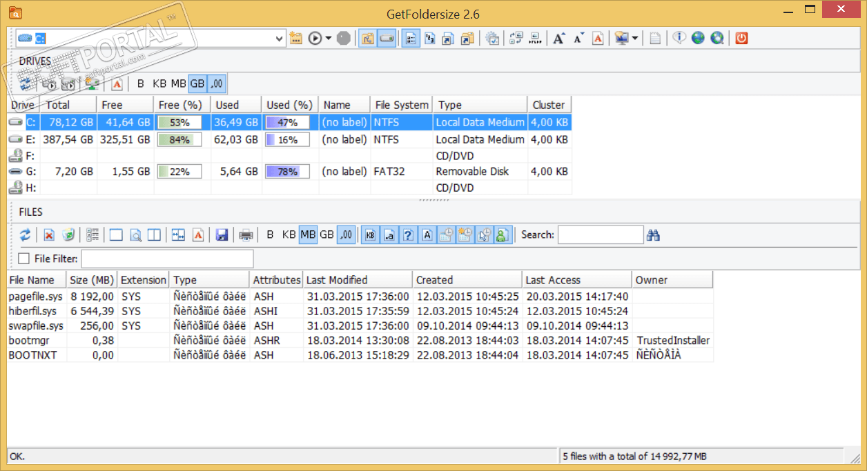Click the magnifier page preview icon in the Files toolbar

pos(135,235)
